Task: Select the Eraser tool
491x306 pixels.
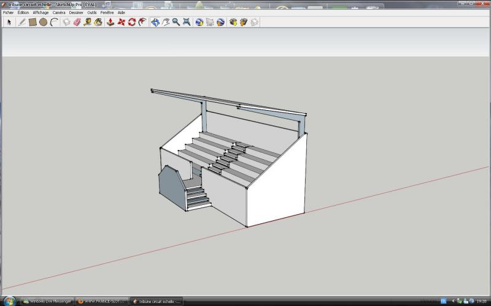Action: click(x=77, y=22)
